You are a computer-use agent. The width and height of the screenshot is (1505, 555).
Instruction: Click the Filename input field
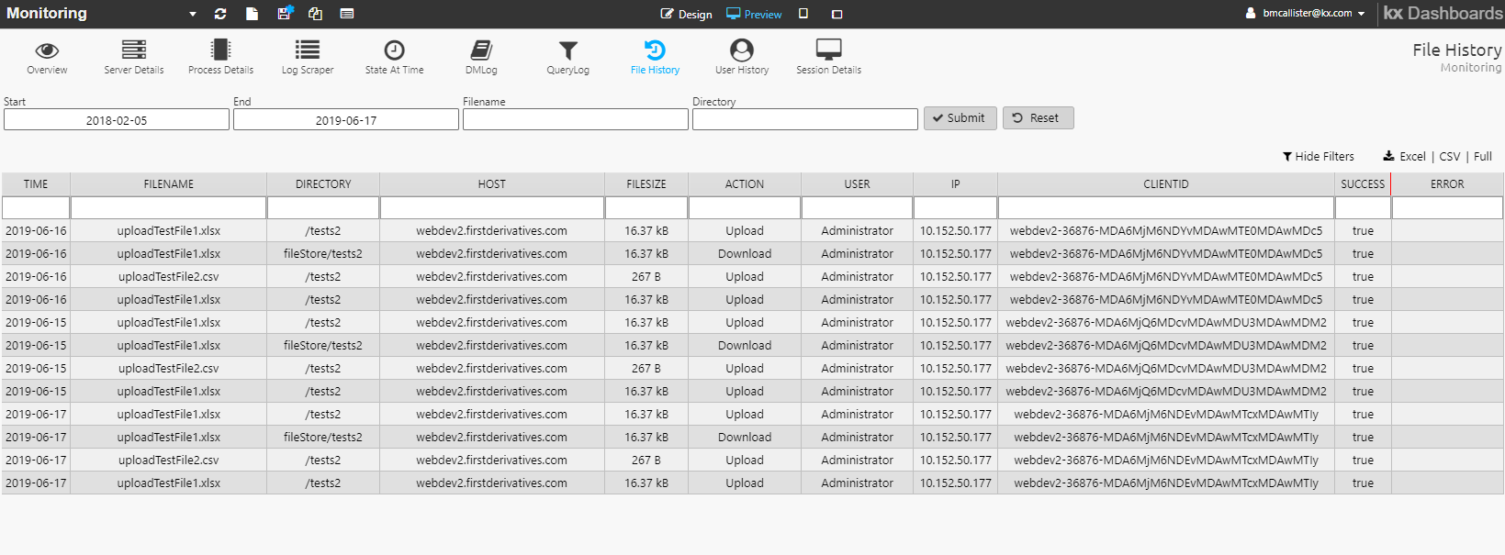click(576, 119)
